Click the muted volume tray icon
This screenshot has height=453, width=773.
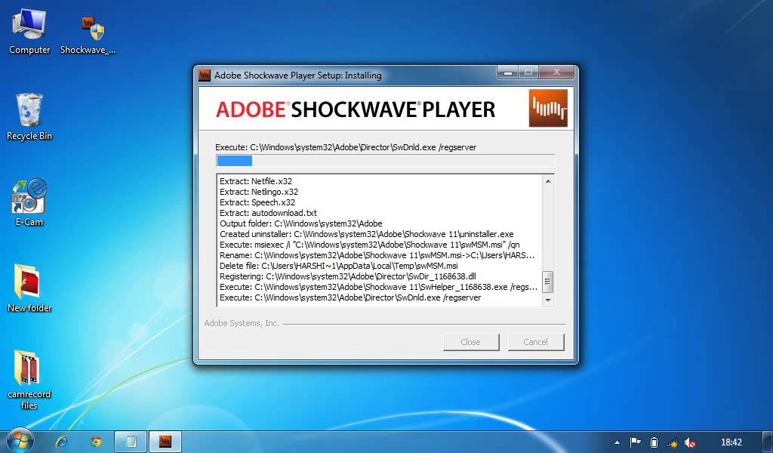point(690,442)
